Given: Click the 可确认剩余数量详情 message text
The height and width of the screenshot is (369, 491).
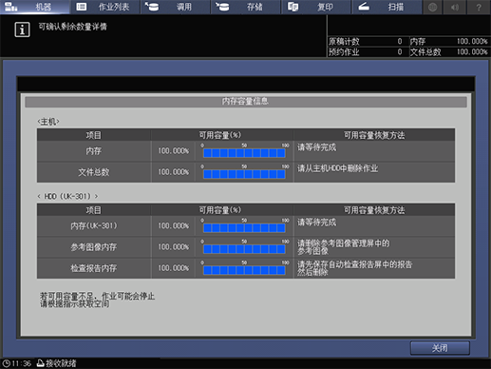Looking at the screenshot, I should coord(72,27).
